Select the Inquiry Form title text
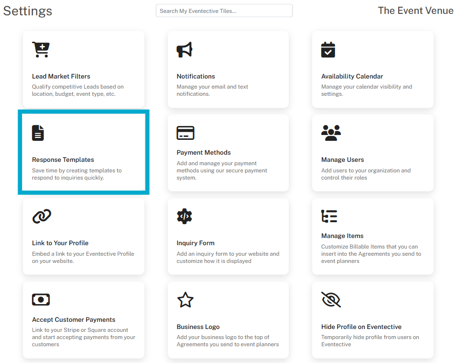The width and height of the screenshot is (458, 363). point(196,243)
